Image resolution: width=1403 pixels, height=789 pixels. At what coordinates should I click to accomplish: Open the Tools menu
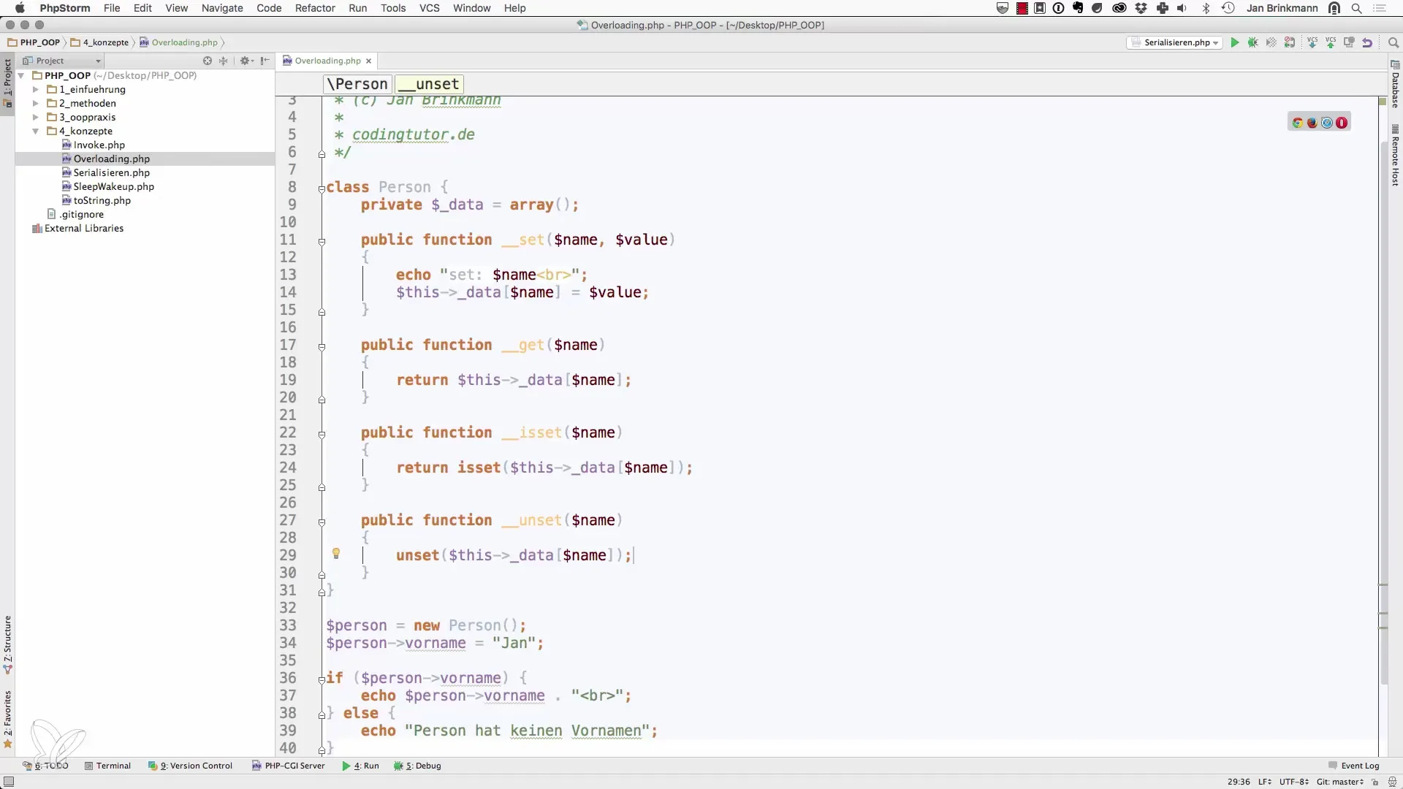[393, 8]
